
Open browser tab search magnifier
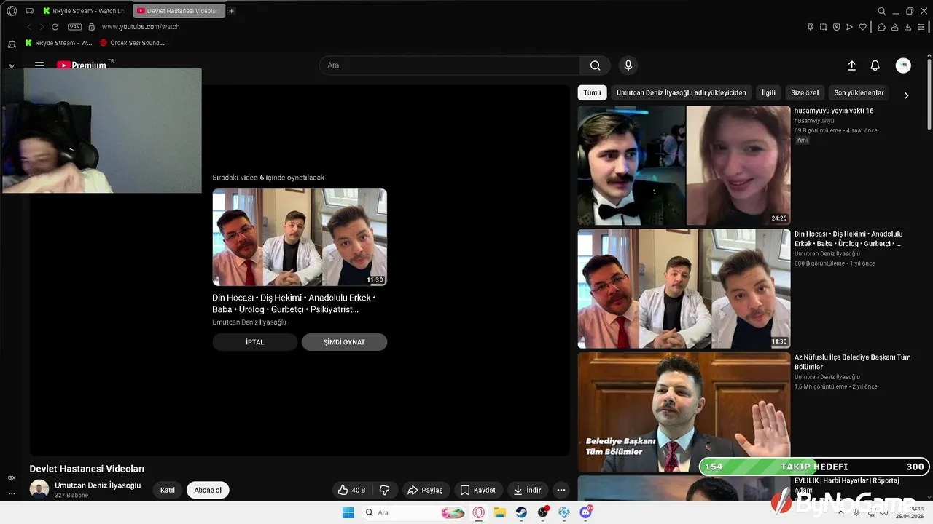coord(881,11)
